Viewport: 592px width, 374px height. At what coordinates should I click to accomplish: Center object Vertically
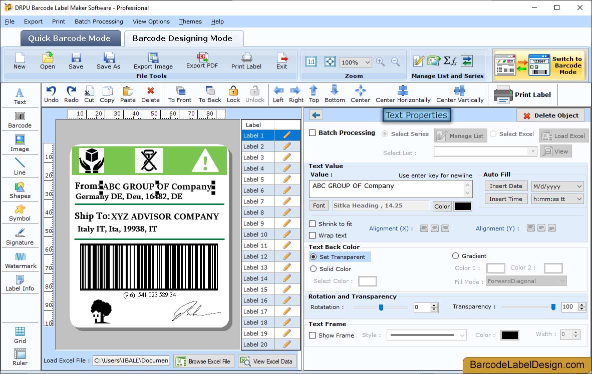coord(460,94)
